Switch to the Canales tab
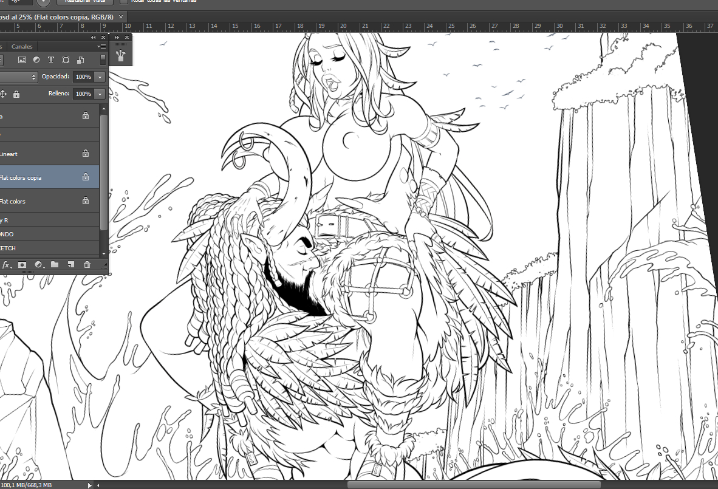This screenshot has width=718, height=489. click(x=22, y=46)
